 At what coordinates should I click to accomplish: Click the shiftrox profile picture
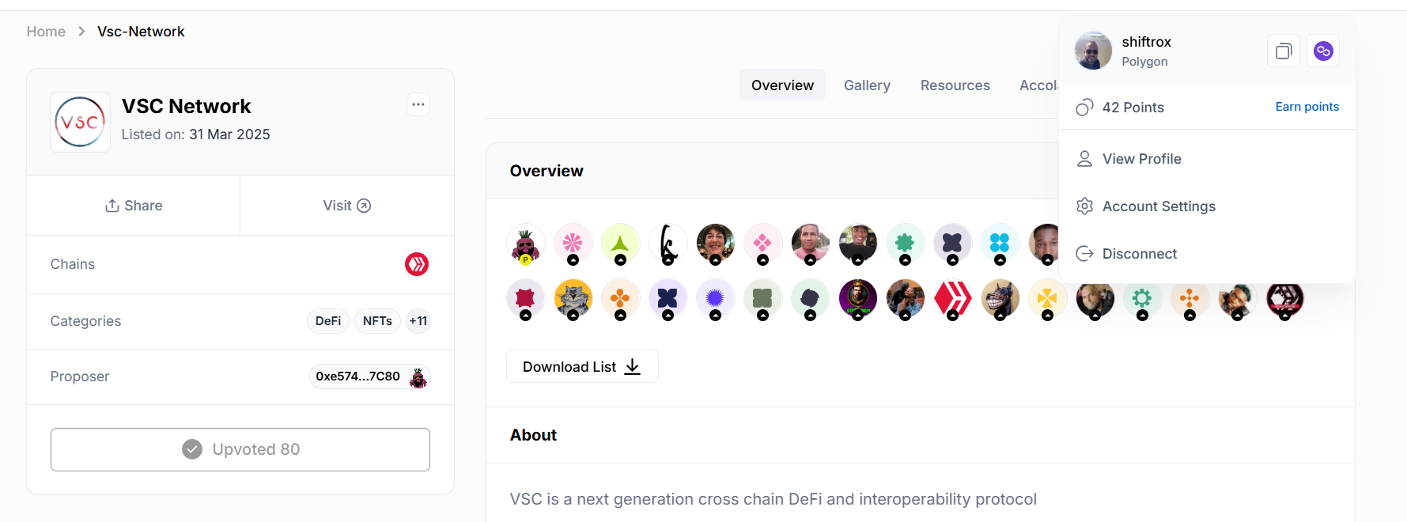pos(1093,51)
